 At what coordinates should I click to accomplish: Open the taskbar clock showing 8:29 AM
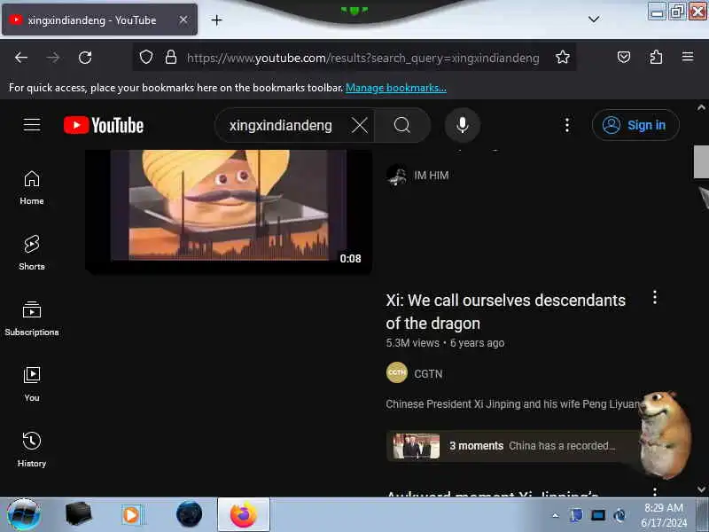point(664,515)
